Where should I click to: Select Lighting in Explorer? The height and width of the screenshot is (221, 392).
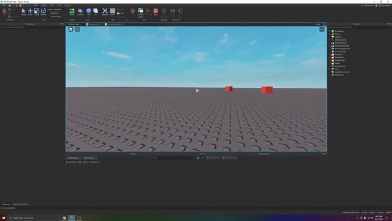click(338, 37)
